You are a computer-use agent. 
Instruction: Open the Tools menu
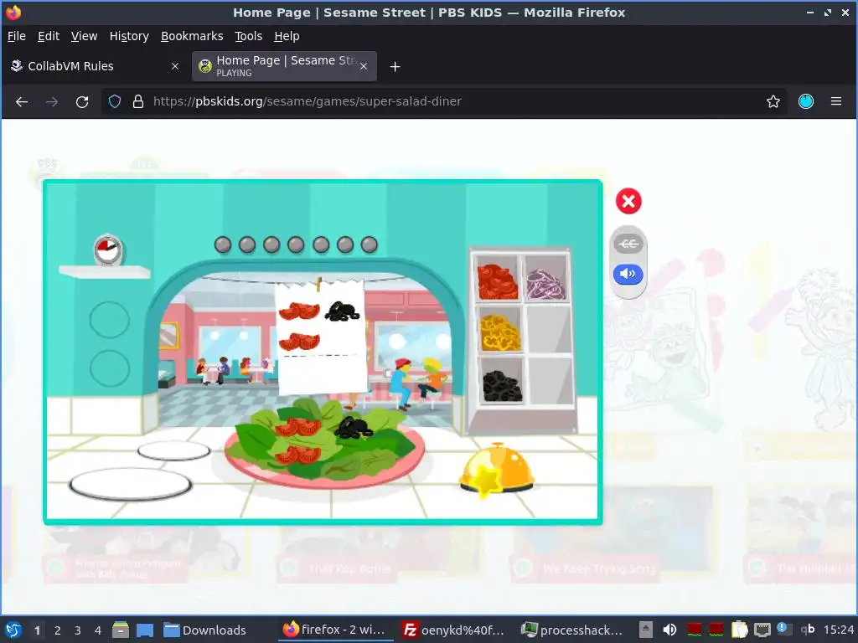tap(248, 36)
